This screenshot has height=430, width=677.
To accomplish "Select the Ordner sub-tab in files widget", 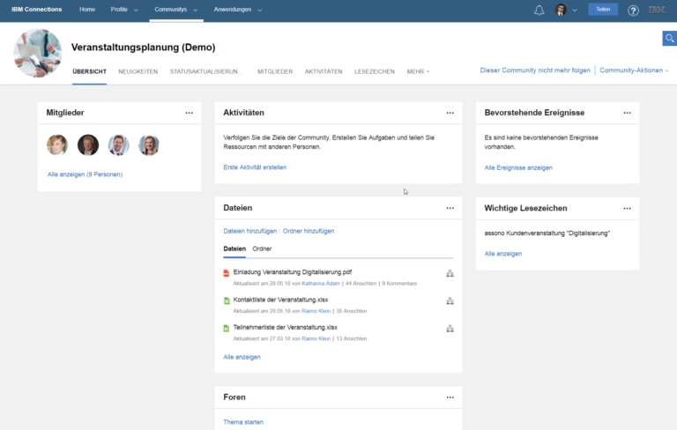I will point(262,248).
